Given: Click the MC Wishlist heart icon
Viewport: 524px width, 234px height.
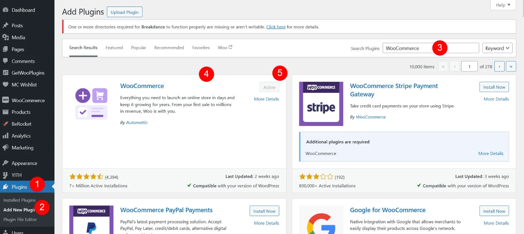Looking at the screenshot, I should click(6, 85).
